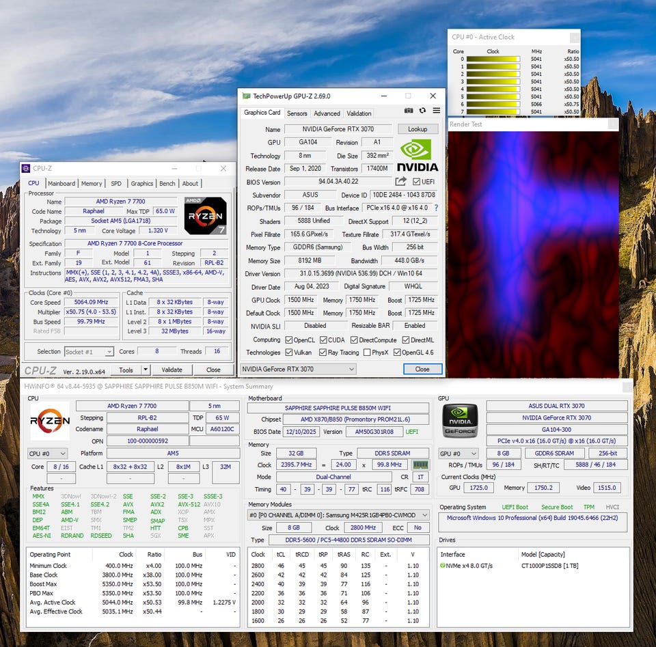The width and height of the screenshot is (656, 647).
Task: Switch to the Sensors tab in GPU-Z
Action: 297,113
